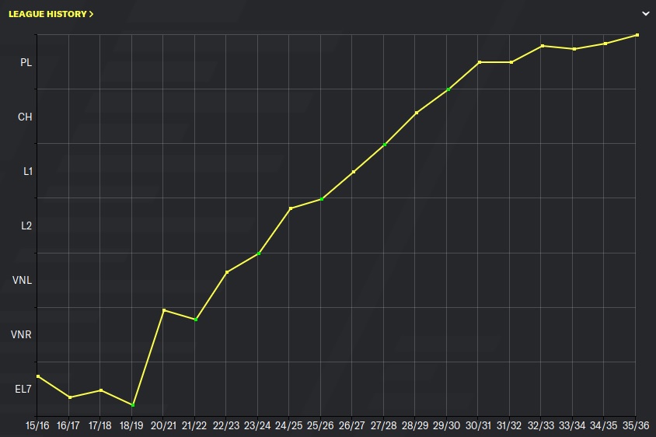Screen dimensions: 656x437
Task: Select the 32/33 point on graph
Action: point(543,46)
